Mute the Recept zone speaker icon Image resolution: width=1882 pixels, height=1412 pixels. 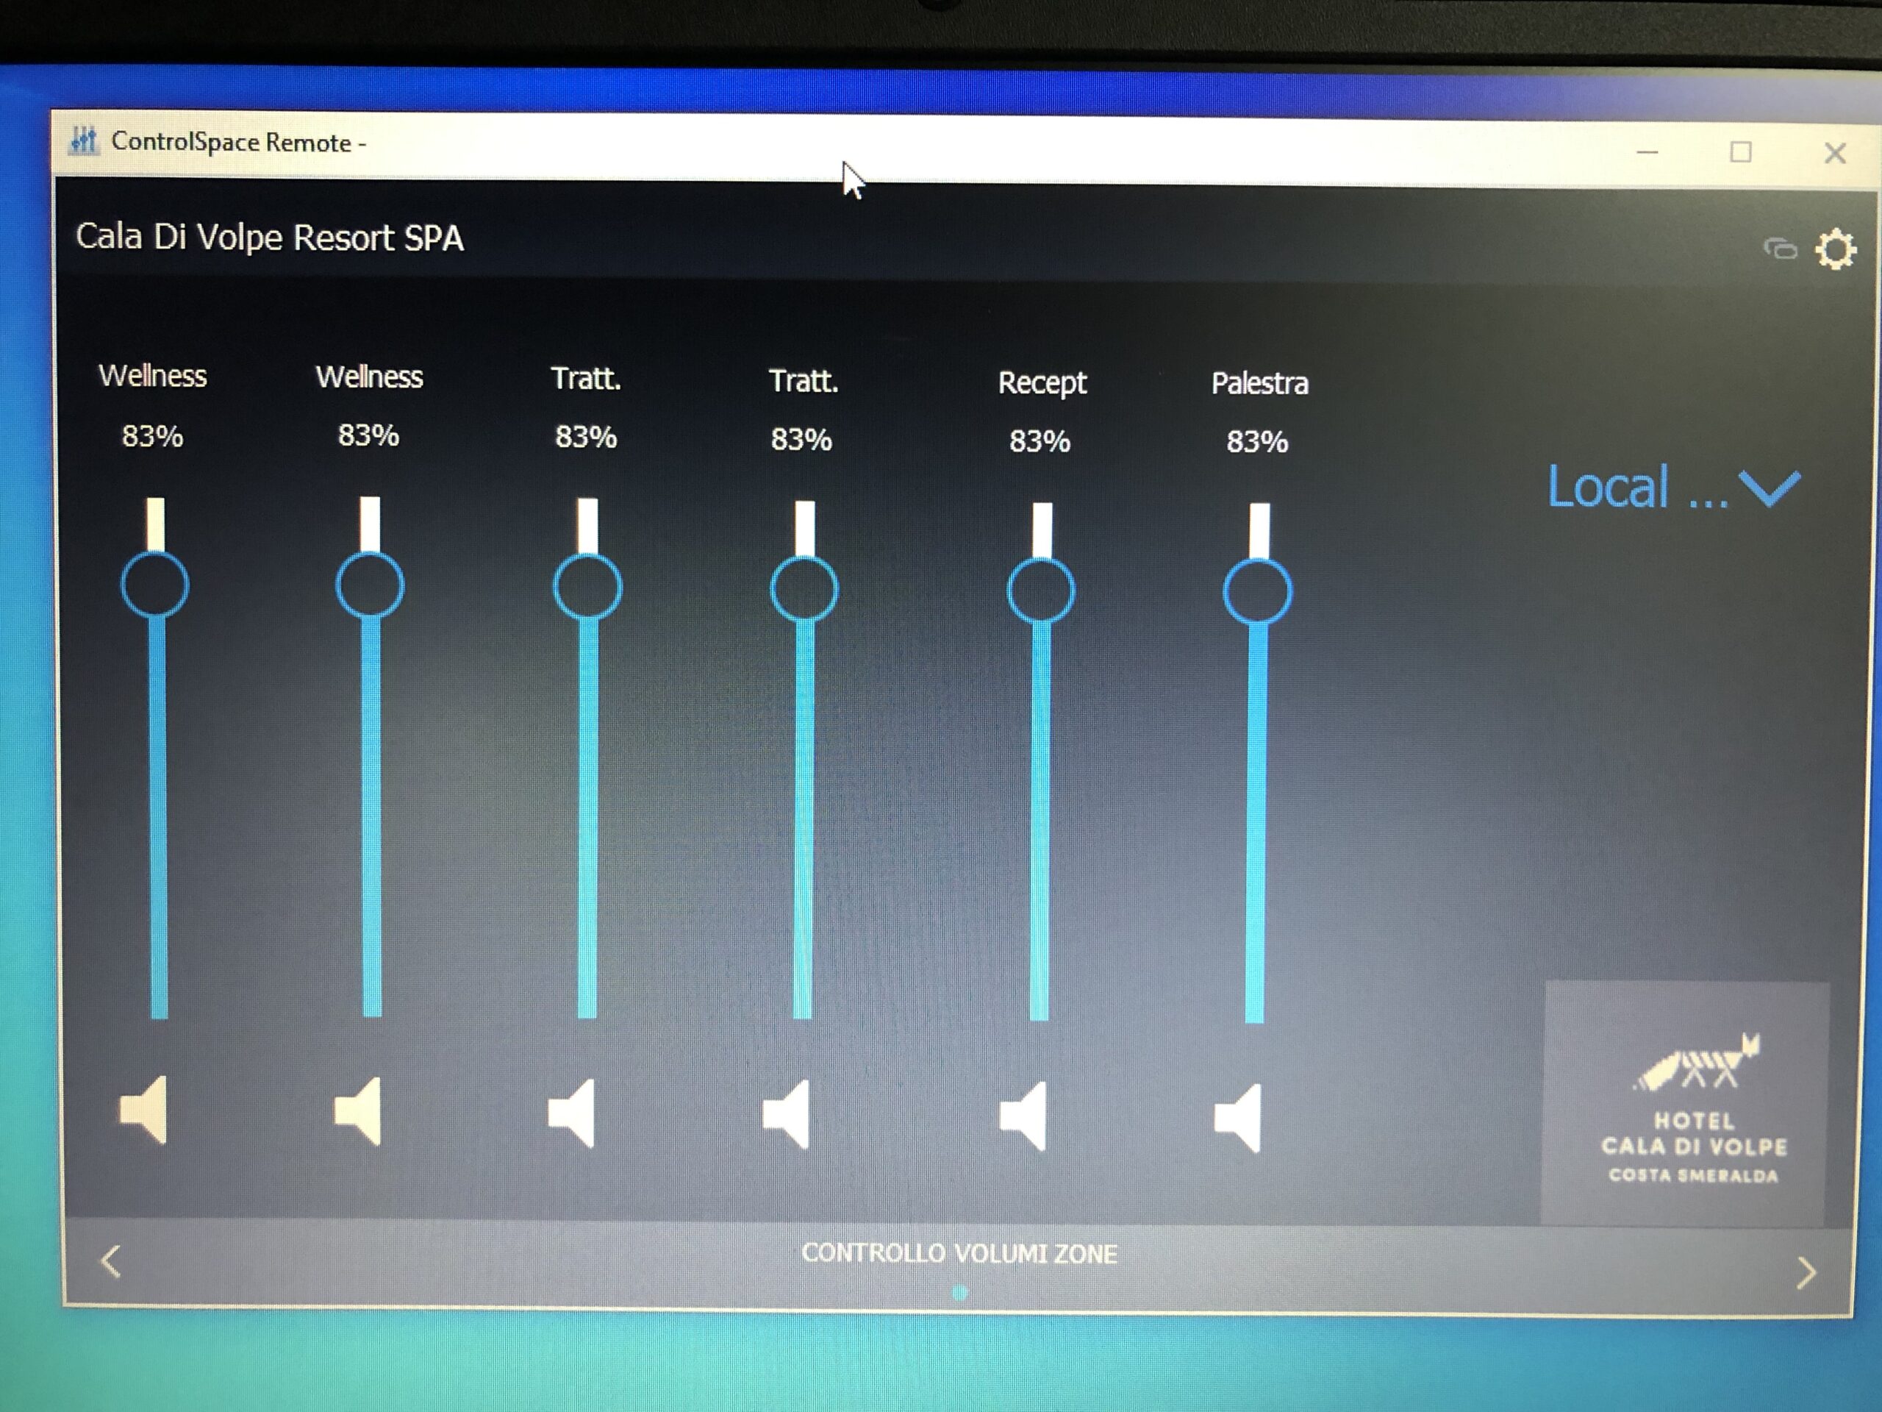point(1023,1116)
